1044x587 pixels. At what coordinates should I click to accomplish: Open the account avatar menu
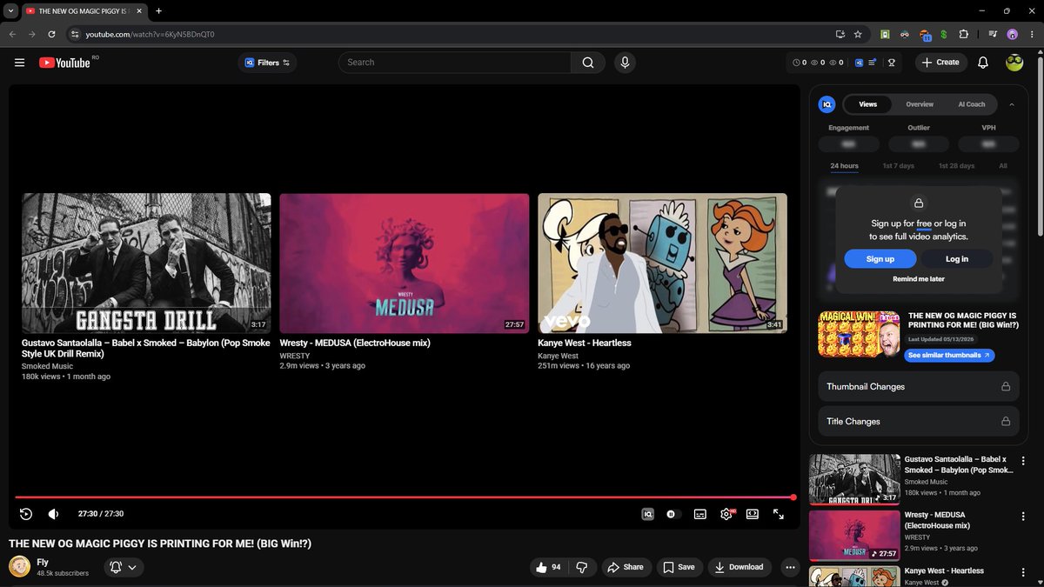tap(1014, 63)
